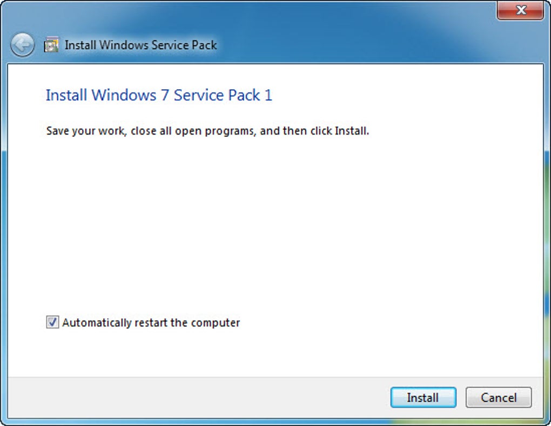Click the left window border edge
The width and height of the screenshot is (551, 426).
(3, 227)
